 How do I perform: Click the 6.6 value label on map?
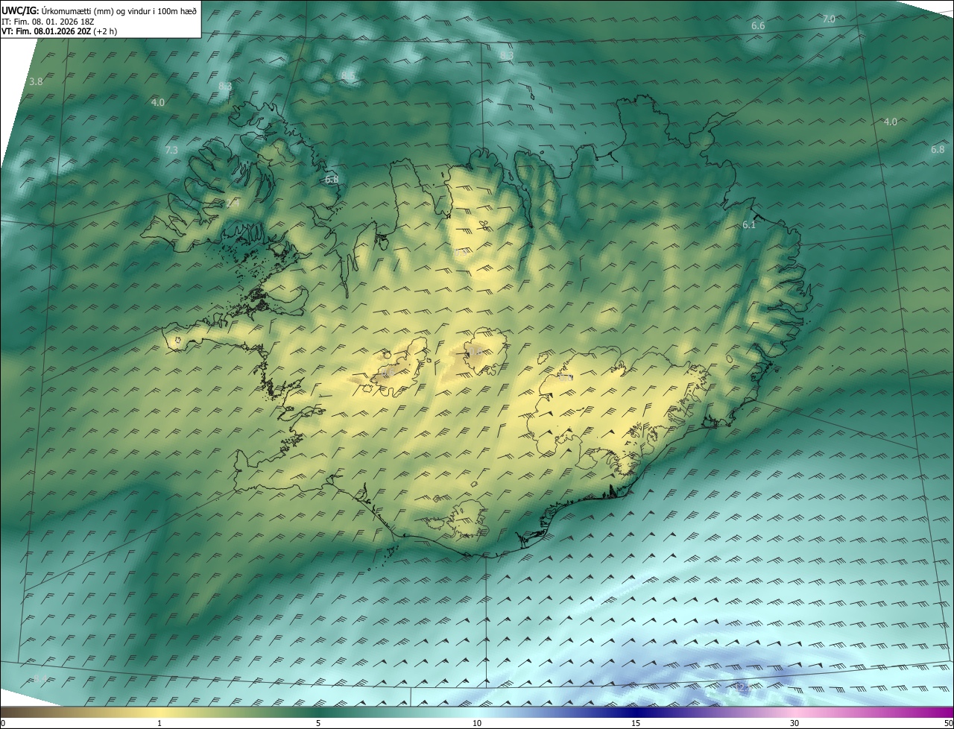[758, 26]
